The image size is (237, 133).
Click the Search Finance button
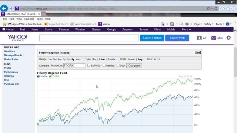click(152, 38)
